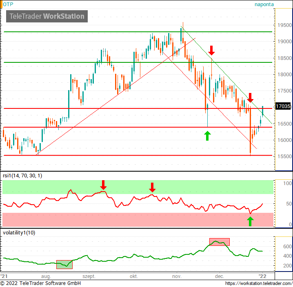Click the OTP ticker label
Image resolution: width=293 pixels, height=287 pixels.
(8, 4)
